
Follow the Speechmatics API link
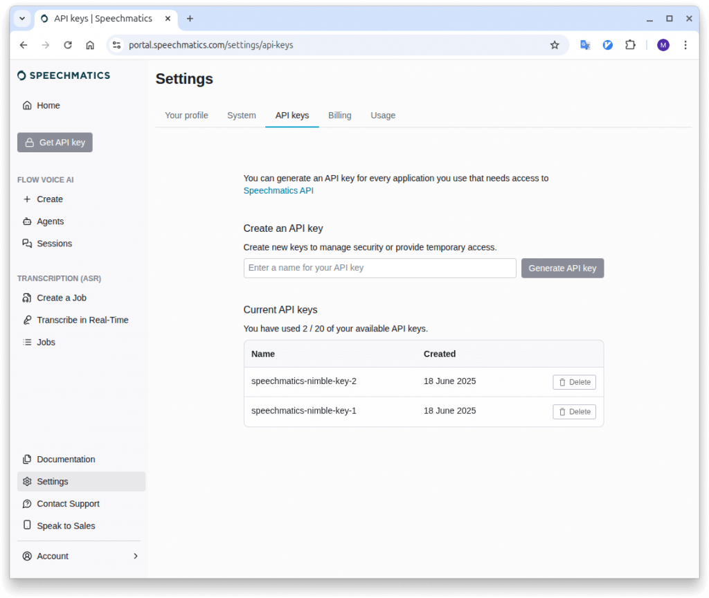click(278, 191)
